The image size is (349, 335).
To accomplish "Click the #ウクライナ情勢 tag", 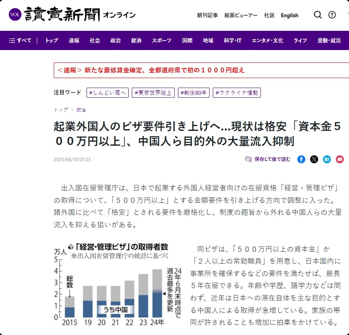I will (x=237, y=93).
